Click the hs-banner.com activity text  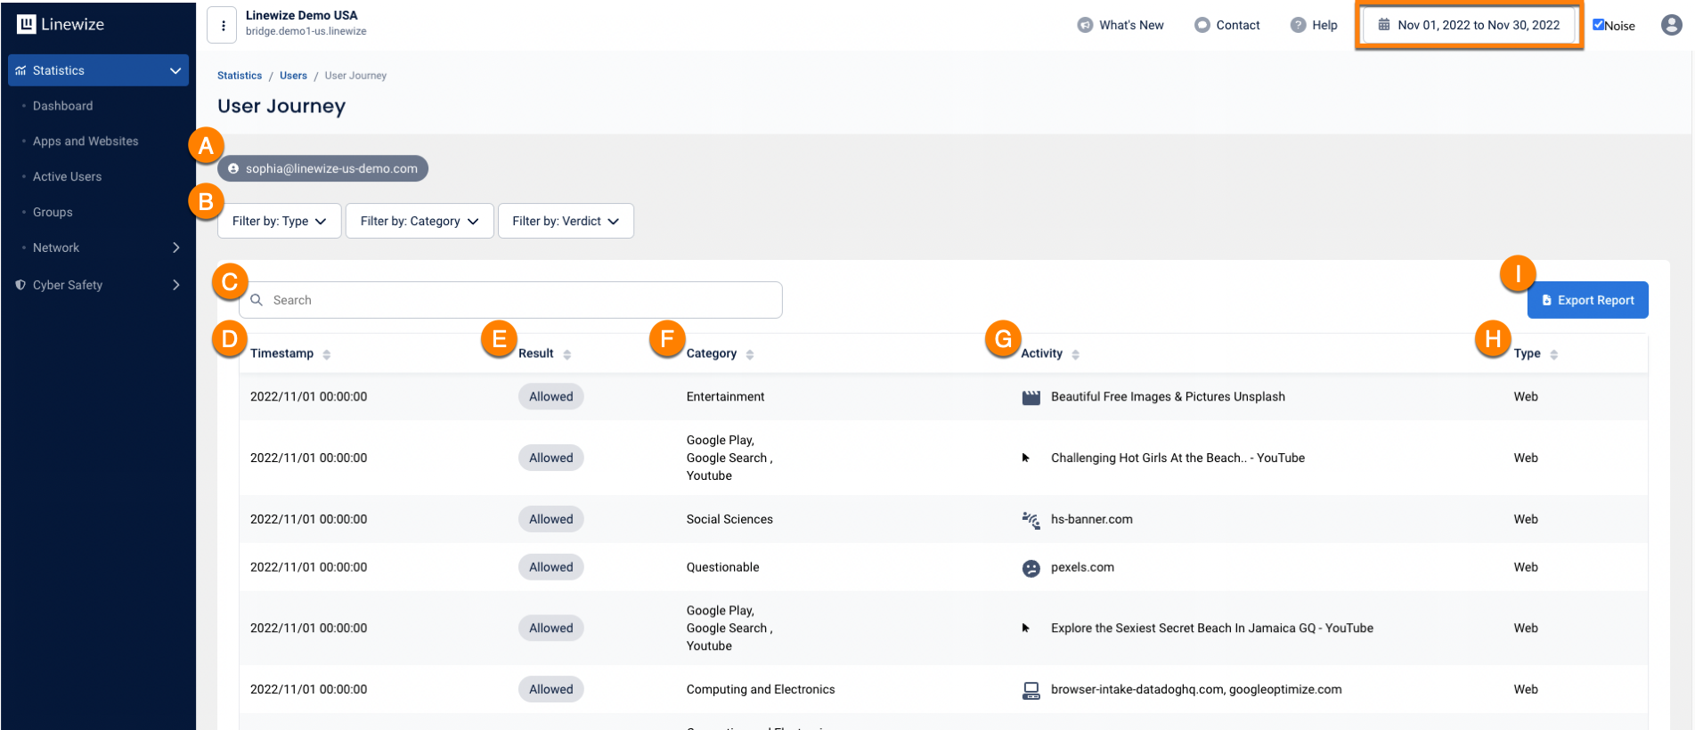1092,520
